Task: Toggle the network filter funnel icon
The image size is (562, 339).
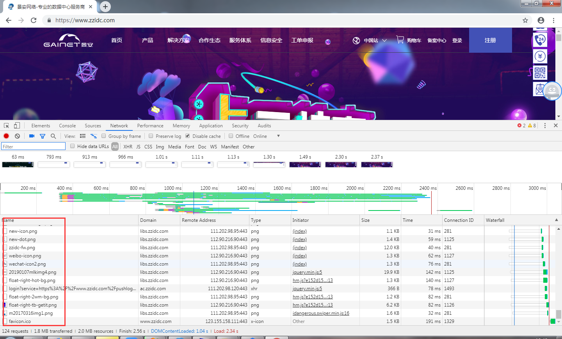Action: (43, 136)
